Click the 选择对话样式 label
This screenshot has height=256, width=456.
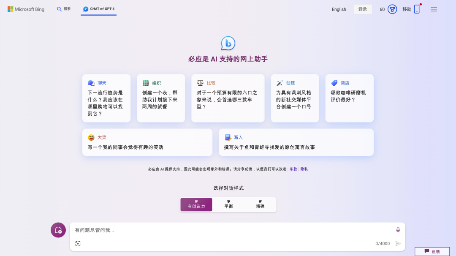click(228, 188)
